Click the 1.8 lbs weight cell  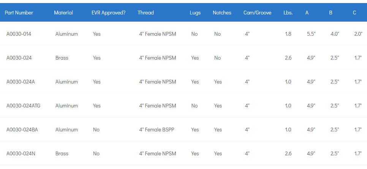[x=288, y=34]
